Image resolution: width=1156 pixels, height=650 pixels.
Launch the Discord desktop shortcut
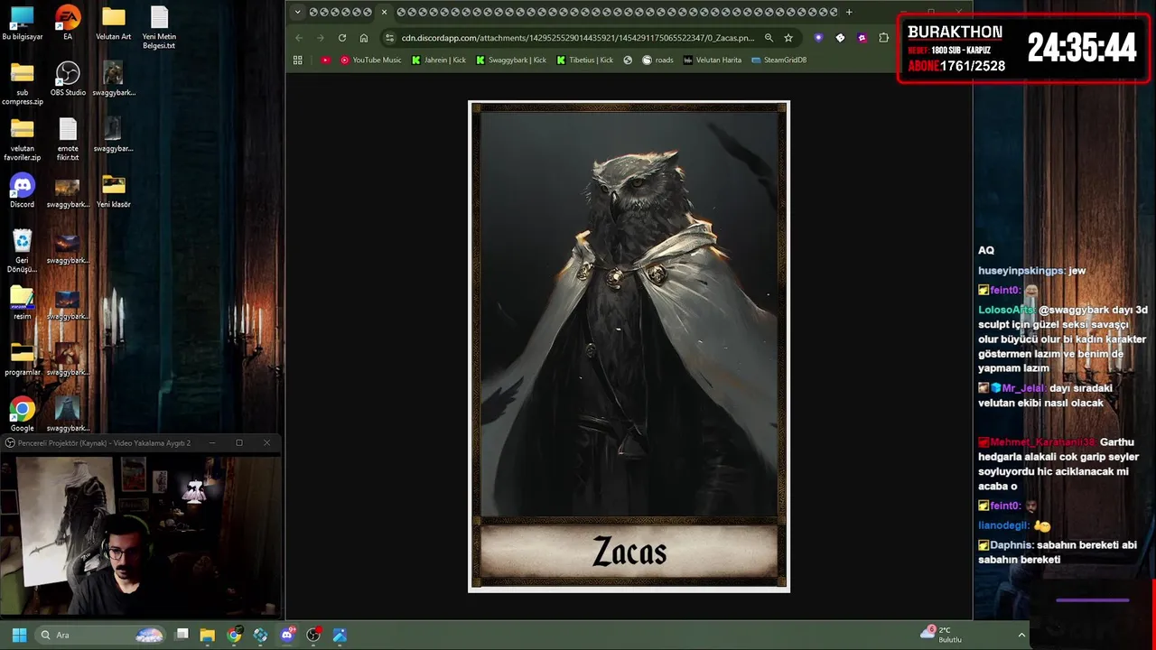tap(23, 191)
